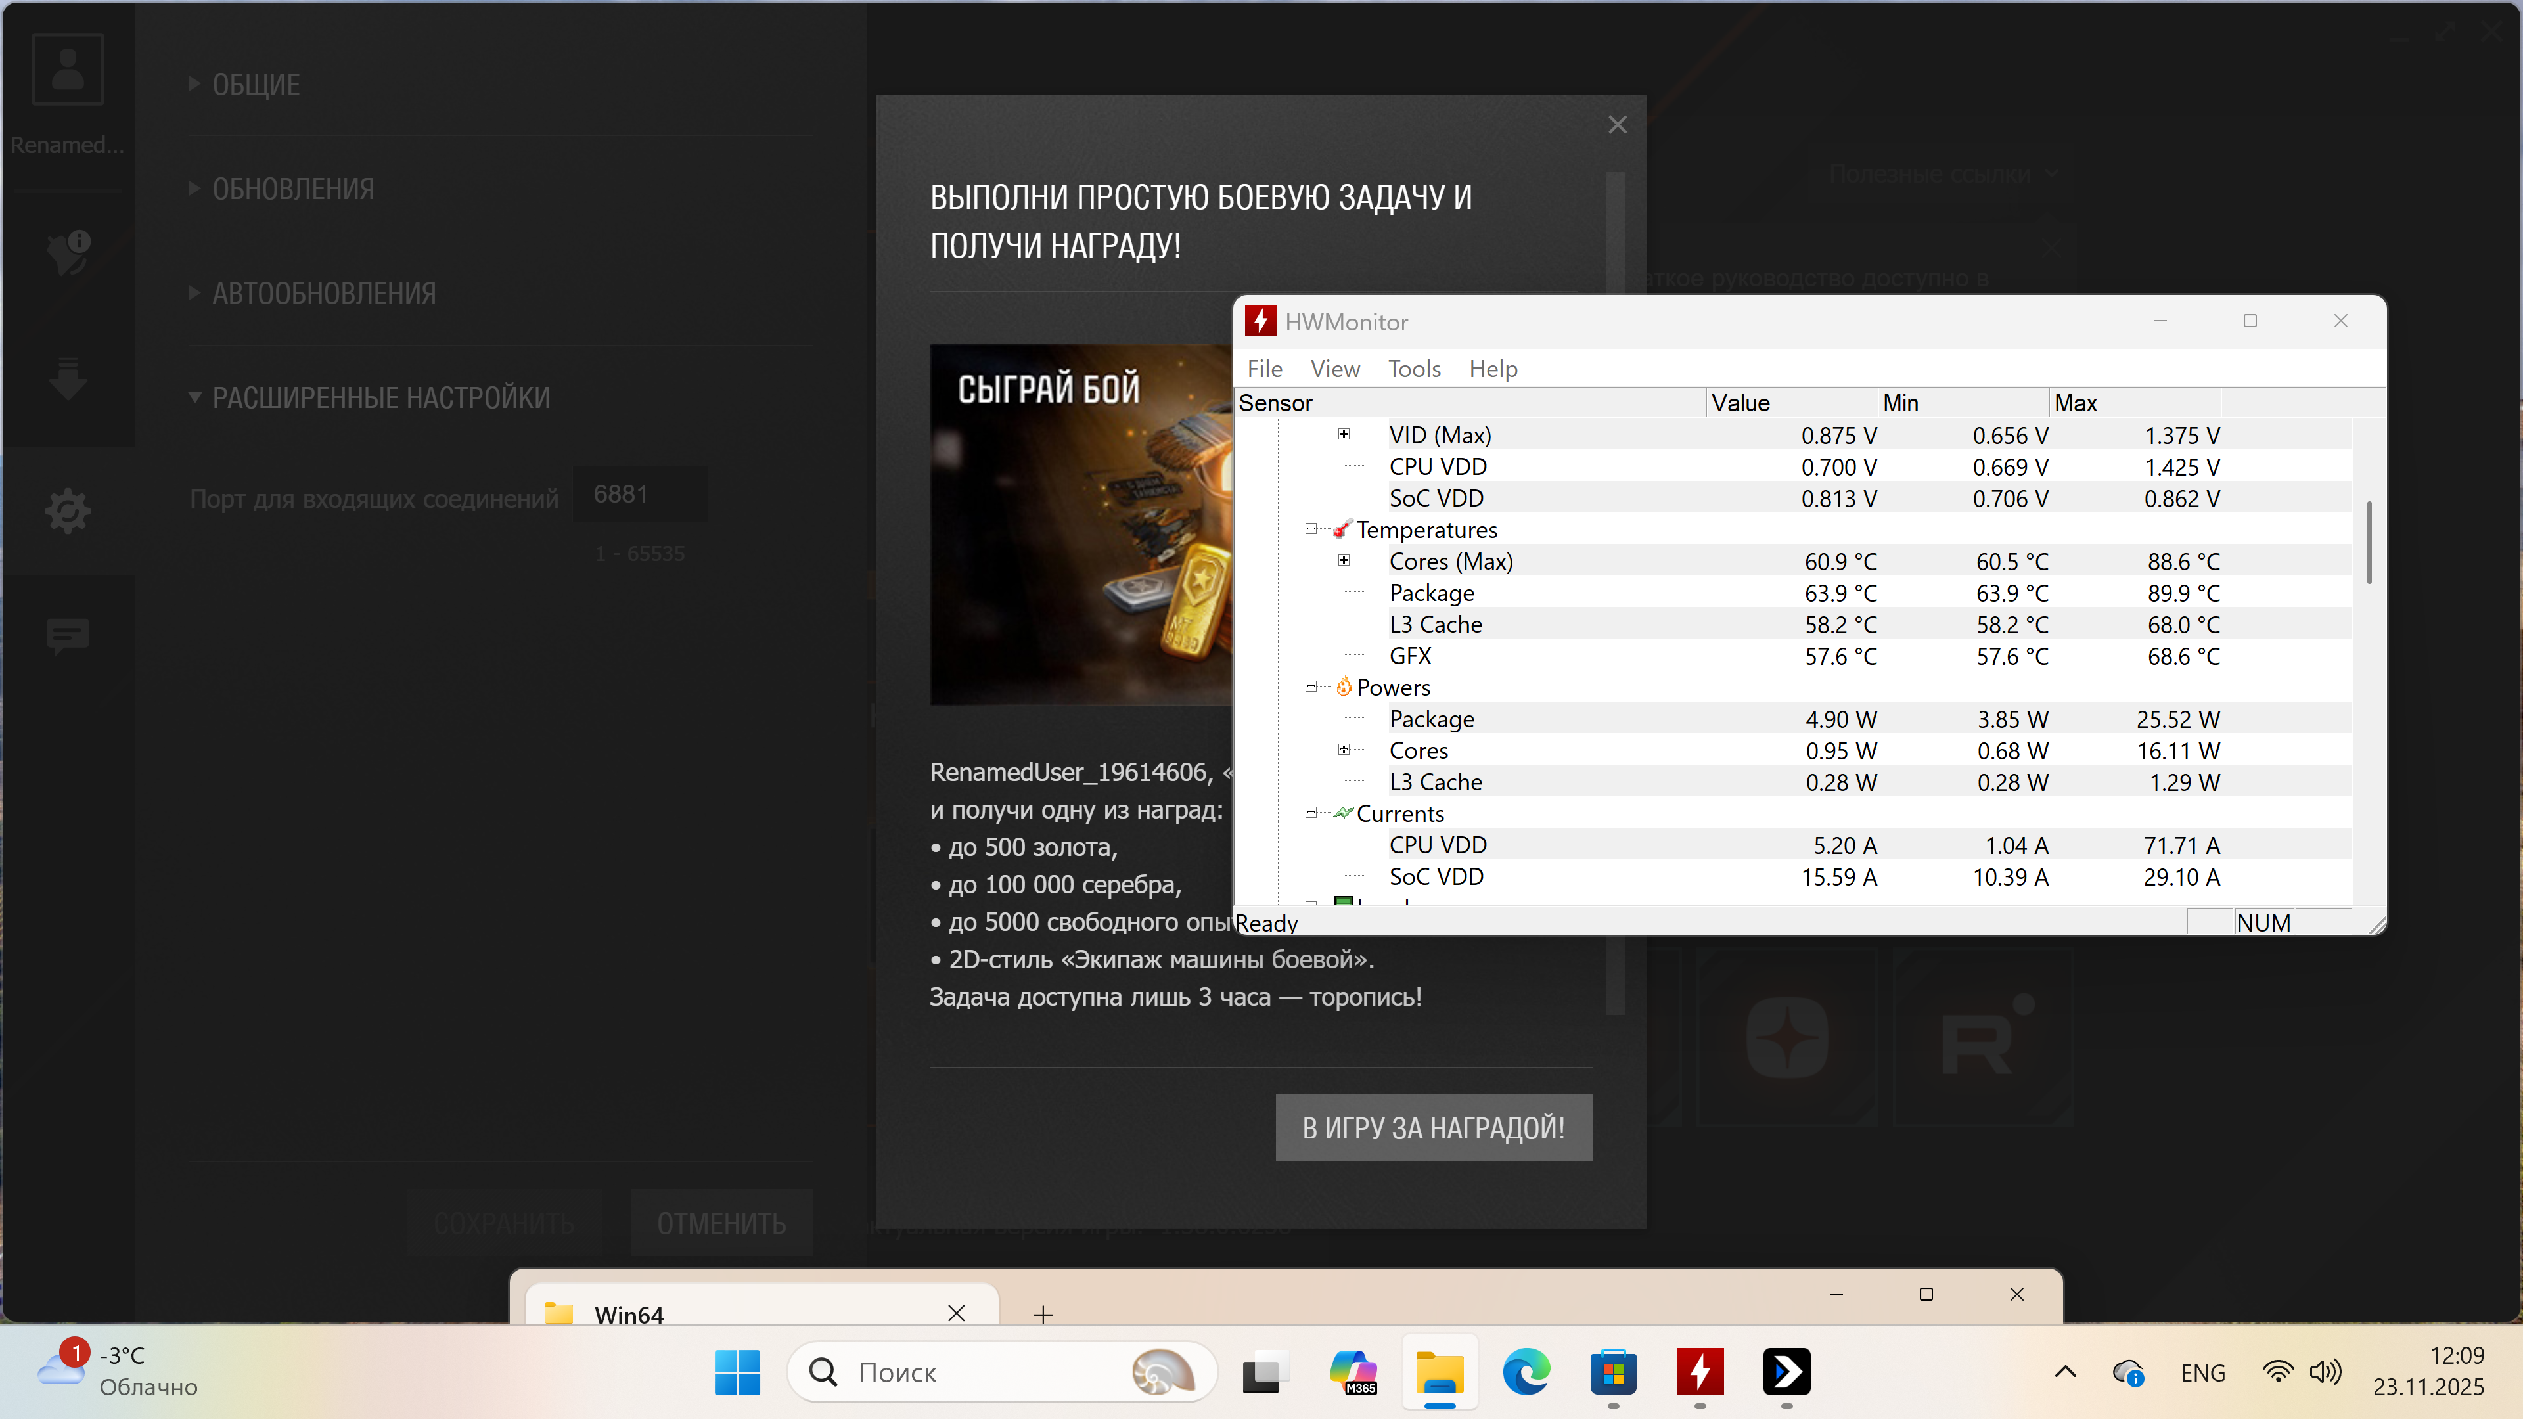
Task: Expand the ОБНОВЛЕНИЯ settings section
Action: (293, 188)
